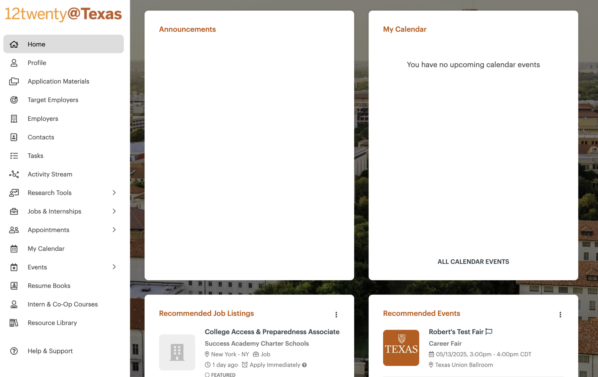Open Recommended Job Listings three-dot menu

[x=336, y=315]
